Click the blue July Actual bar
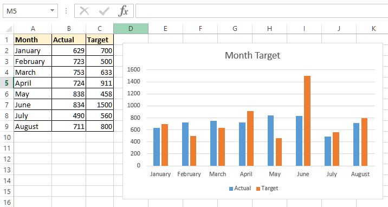The height and width of the screenshot is (207, 388). click(328, 151)
